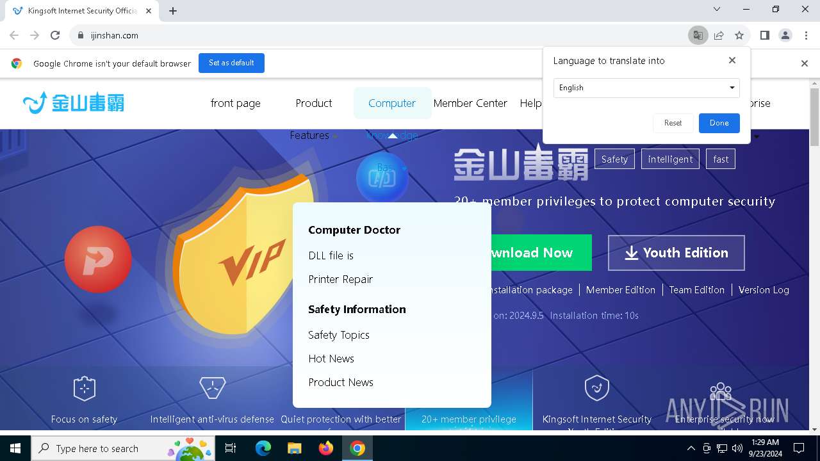Screen dimensions: 820x461
Task: Open Safety Topics link
Action: click(x=338, y=335)
